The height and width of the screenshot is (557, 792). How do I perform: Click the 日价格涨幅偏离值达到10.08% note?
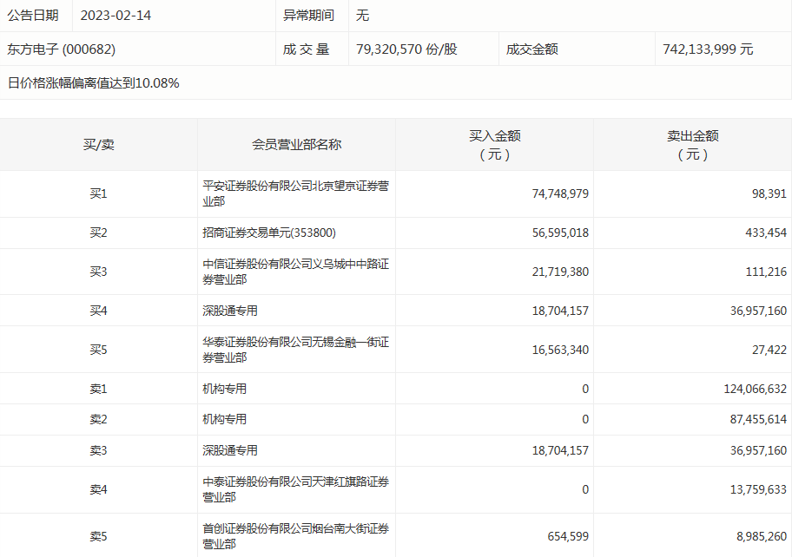(94, 82)
